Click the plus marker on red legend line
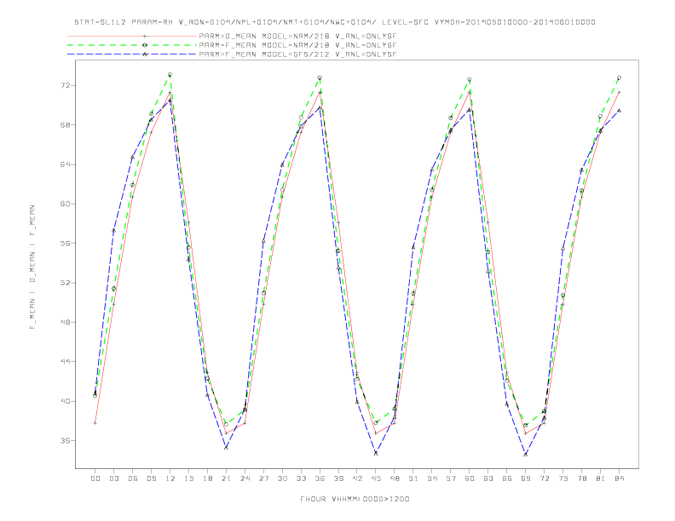Viewport: 675px width, 521px height. pos(145,36)
